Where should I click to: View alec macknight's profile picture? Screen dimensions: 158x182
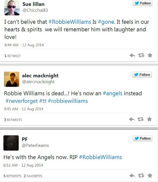[x=12, y=79]
